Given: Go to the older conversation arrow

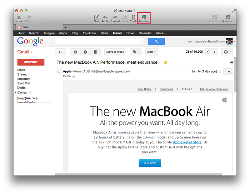Looking at the screenshot, I should click(x=214, y=52).
